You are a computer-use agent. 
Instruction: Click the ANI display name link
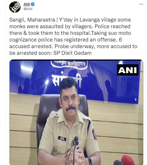click(x=27, y=4)
